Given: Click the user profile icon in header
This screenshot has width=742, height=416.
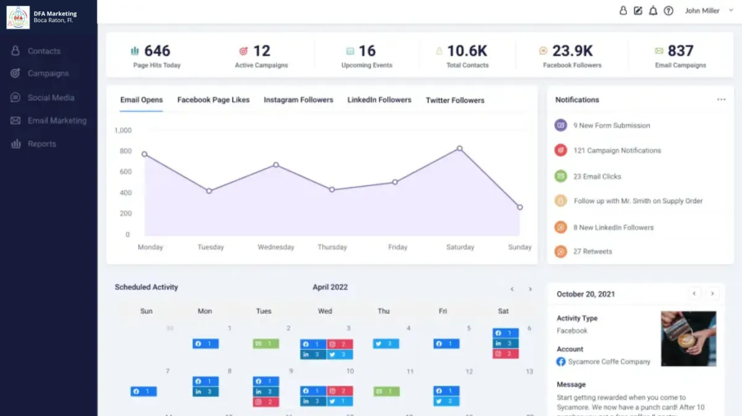Looking at the screenshot, I should 623,10.
